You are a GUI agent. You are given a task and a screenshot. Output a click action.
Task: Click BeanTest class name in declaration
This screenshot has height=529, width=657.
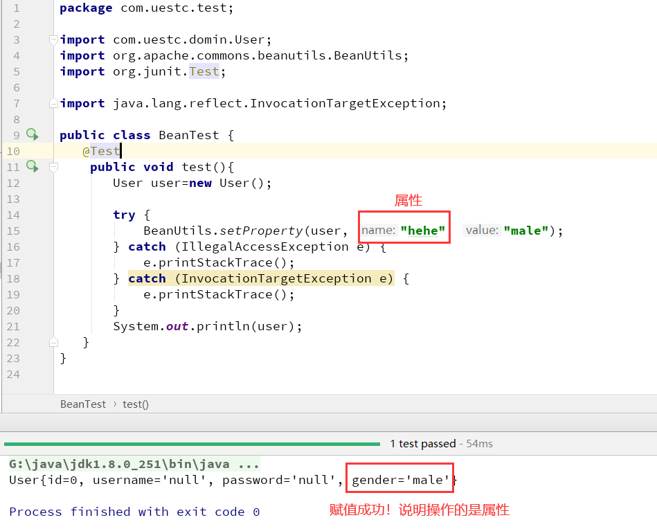(188, 135)
